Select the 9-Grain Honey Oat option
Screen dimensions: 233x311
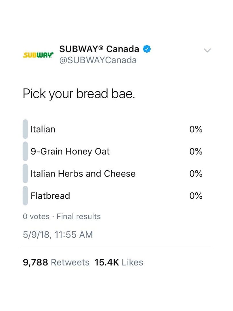pyautogui.click(x=70, y=151)
